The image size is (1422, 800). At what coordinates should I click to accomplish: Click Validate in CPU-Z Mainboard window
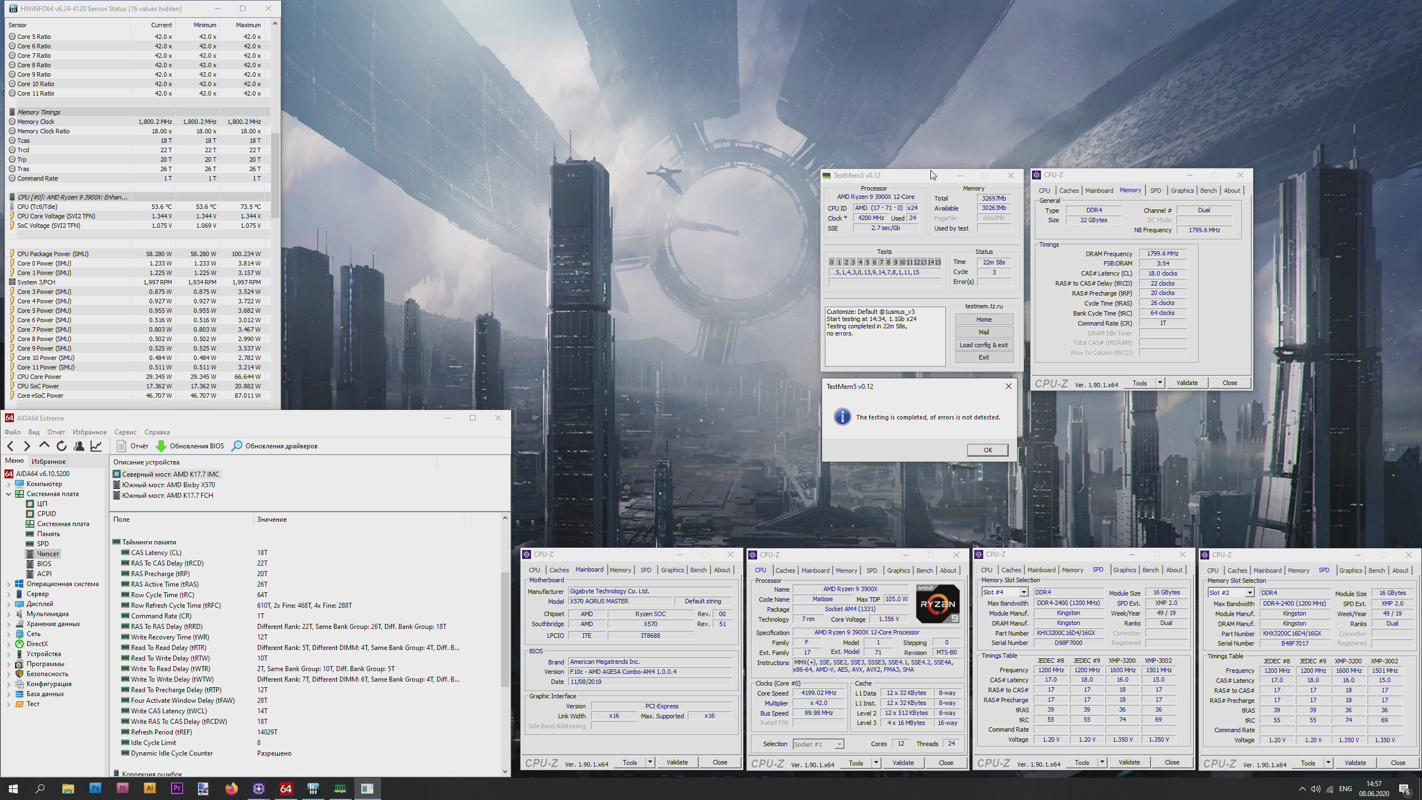pos(677,762)
